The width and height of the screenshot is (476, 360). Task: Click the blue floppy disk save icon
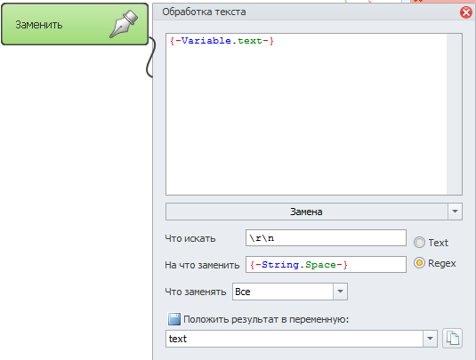tap(174, 319)
